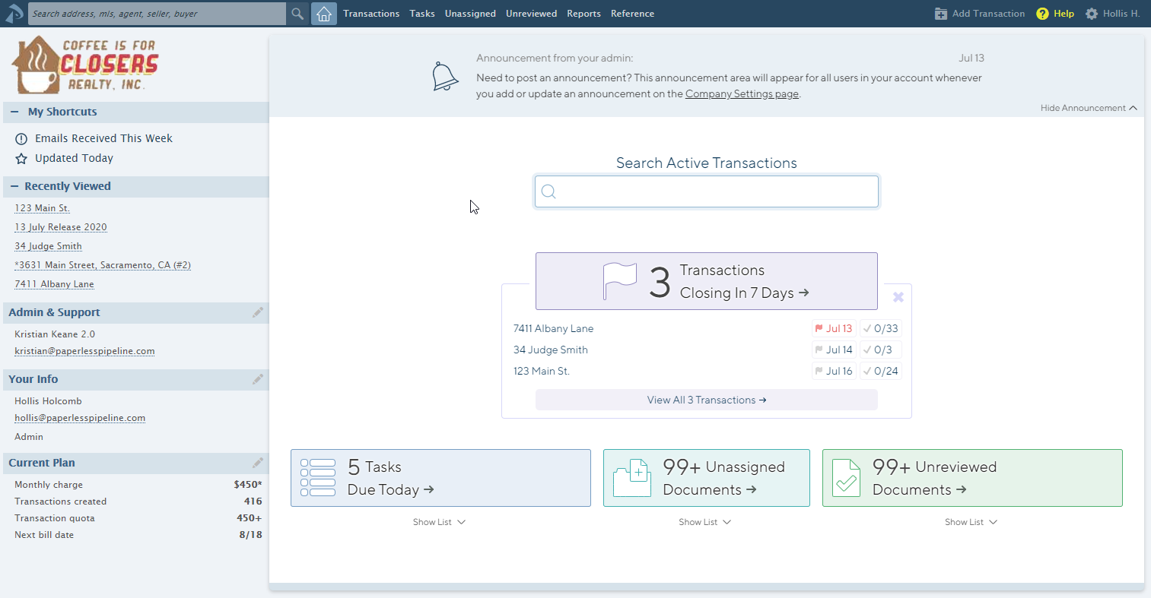This screenshot has width=1151, height=598.
Task: Email kristian@paperlesspipeline.com
Action: pos(84,351)
